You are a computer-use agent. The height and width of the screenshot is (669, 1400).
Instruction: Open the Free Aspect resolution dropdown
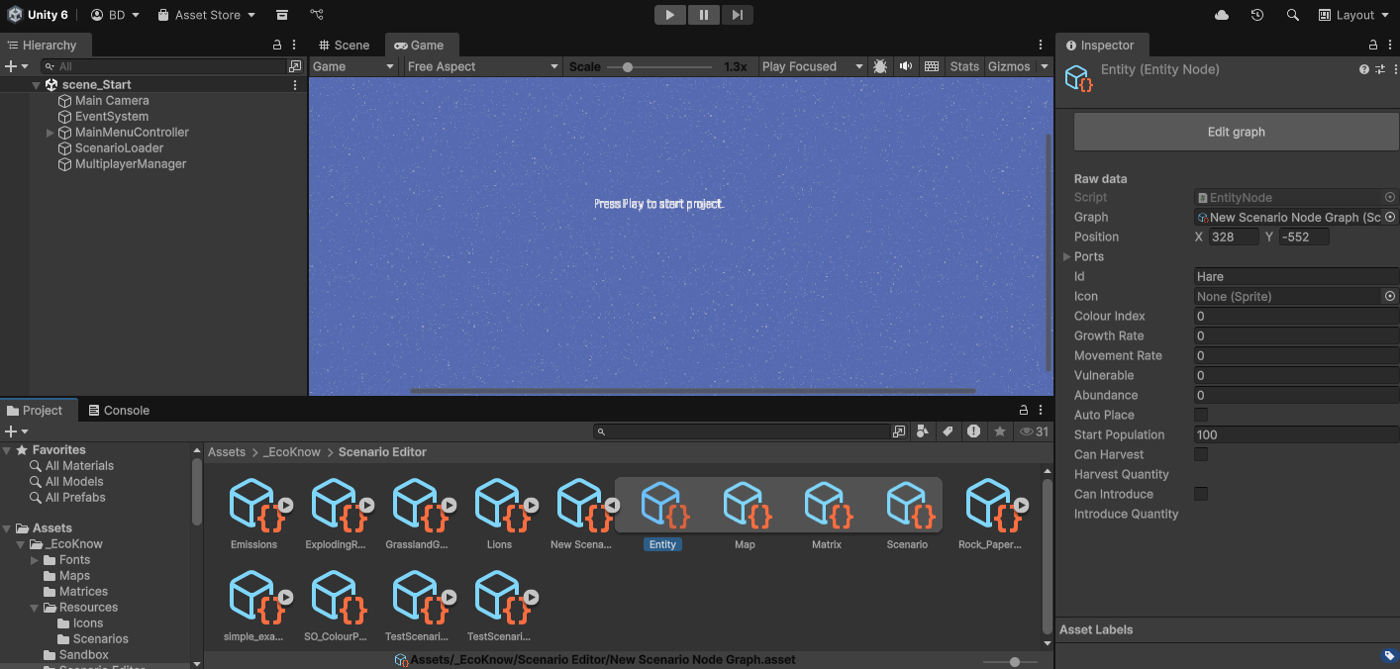click(x=482, y=66)
